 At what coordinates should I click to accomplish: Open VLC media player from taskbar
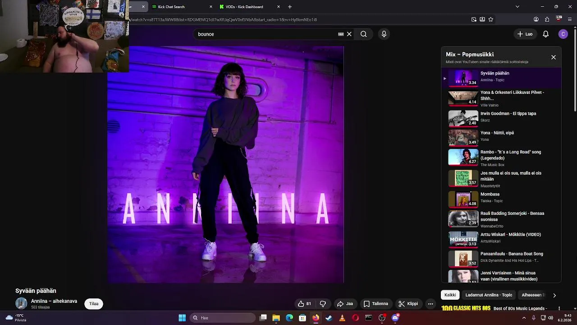[342, 318]
